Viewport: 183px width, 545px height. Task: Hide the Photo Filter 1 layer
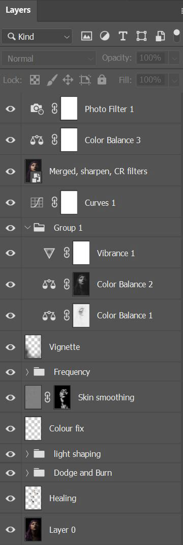[11, 109]
